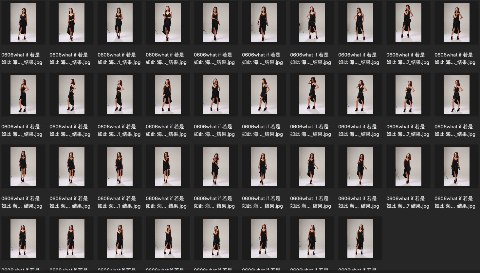Open the fourth thumbnail in the third row
Image resolution: width=480 pixels, height=273 pixels.
coord(168,167)
